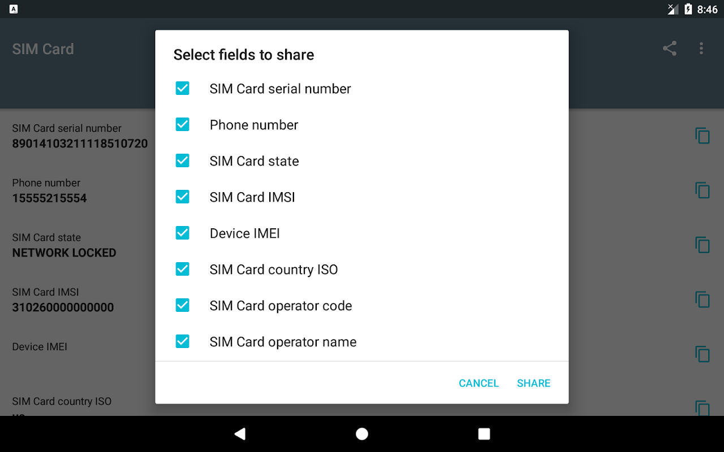Toggle SIM Card country ISO checkbox

point(182,269)
